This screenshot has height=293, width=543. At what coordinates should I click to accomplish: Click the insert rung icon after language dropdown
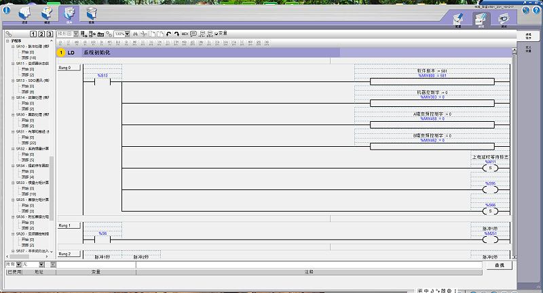point(83,34)
